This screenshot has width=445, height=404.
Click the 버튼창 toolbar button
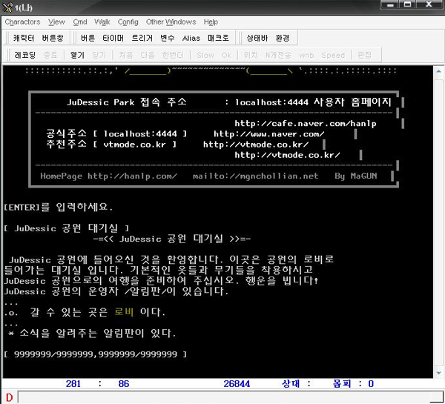[x=53, y=38]
